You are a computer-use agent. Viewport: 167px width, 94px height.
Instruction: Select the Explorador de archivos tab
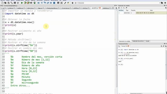138,41
